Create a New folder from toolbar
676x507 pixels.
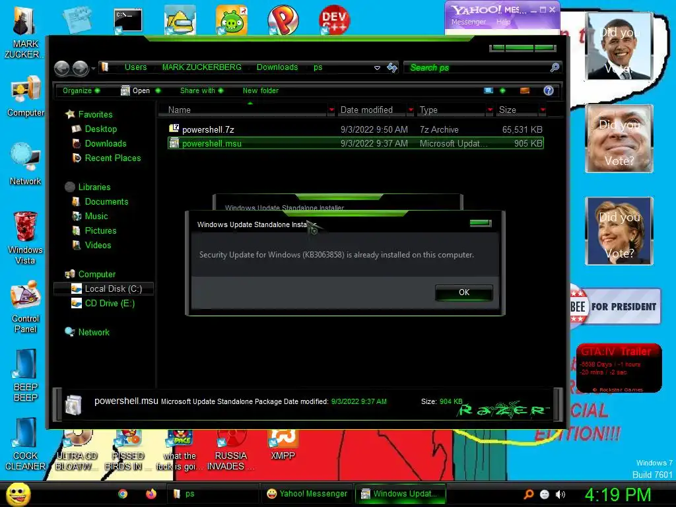point(260,90)
